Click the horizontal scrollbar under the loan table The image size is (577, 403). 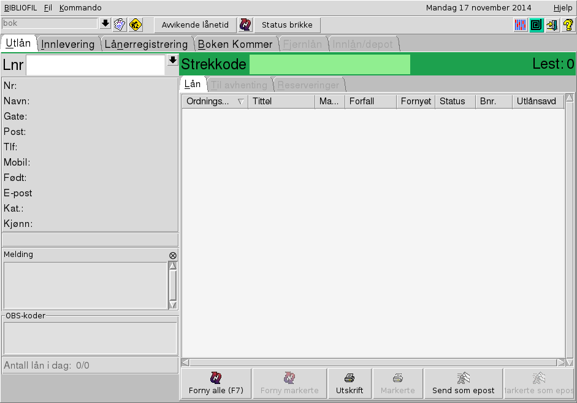point(373,363)
